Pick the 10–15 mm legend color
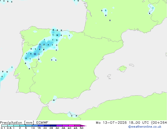The height and width of the screenshot is (129, 167). pyautogui.click(x=35, y=126)
